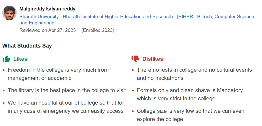262x126 pixels.
Task: Click the '(Enrolled 2023)' label
Action: (x=98, y=30)
